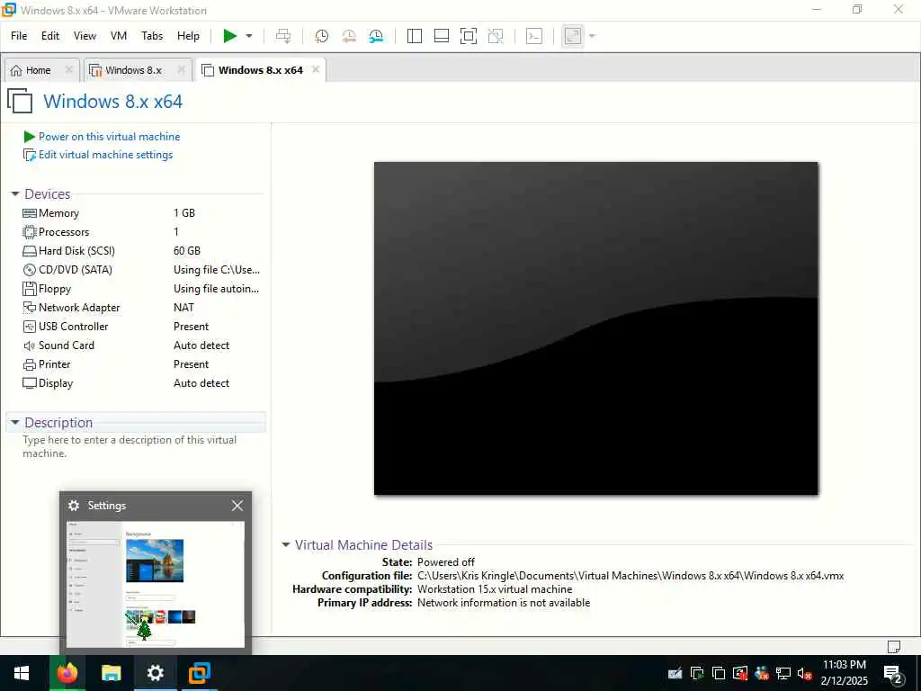Switch to the Windows 8.x tab

133,70
